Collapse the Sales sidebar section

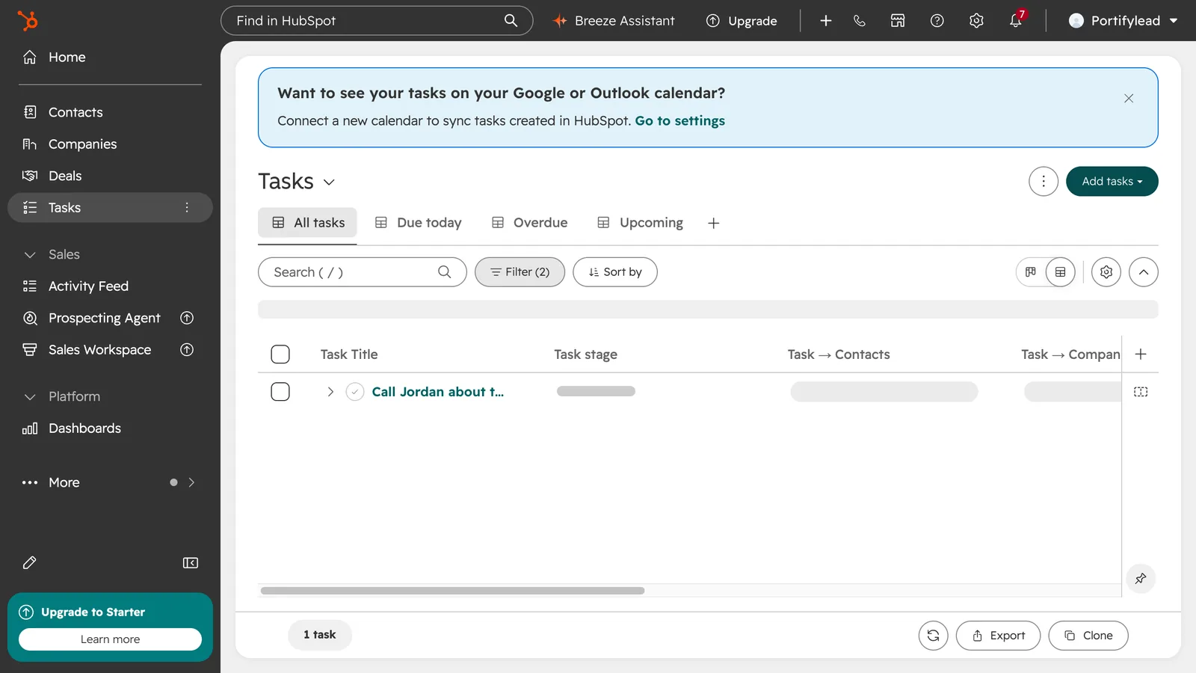pyautogui.click(x=30, y=255)
